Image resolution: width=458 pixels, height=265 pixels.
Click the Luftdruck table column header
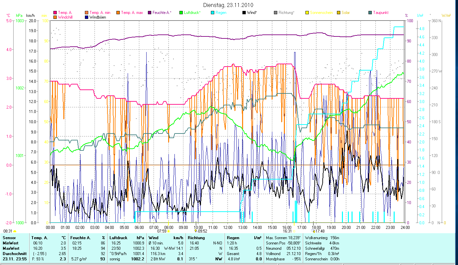click(119, 238)
